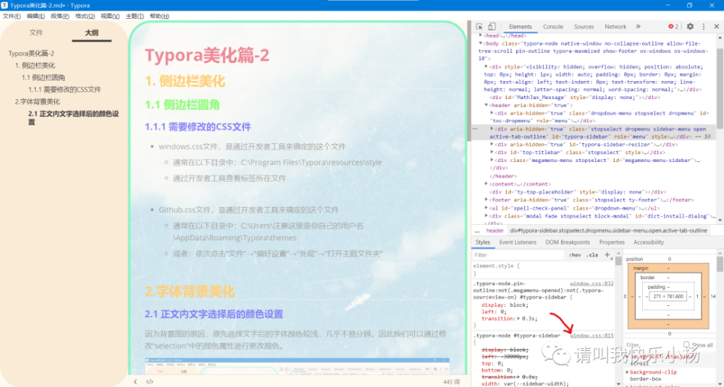Image resolution: width=724 pixels, height=387 pixels.
Task: Open the Properties tab
Action: click(x=612, y=242)
